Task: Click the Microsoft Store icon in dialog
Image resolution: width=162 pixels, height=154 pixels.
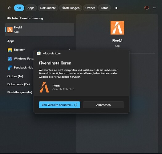Action: 39,53
